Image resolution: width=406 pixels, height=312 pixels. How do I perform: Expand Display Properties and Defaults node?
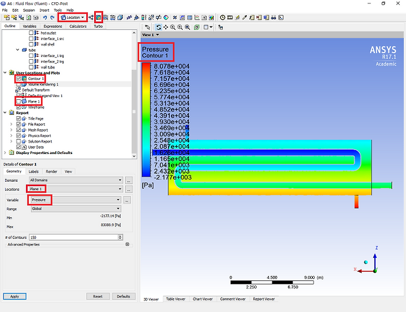[5, 153]
